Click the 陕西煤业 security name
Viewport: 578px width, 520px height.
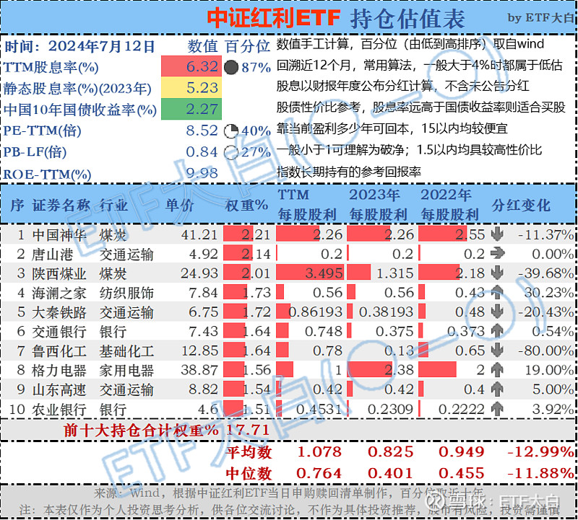59,273
